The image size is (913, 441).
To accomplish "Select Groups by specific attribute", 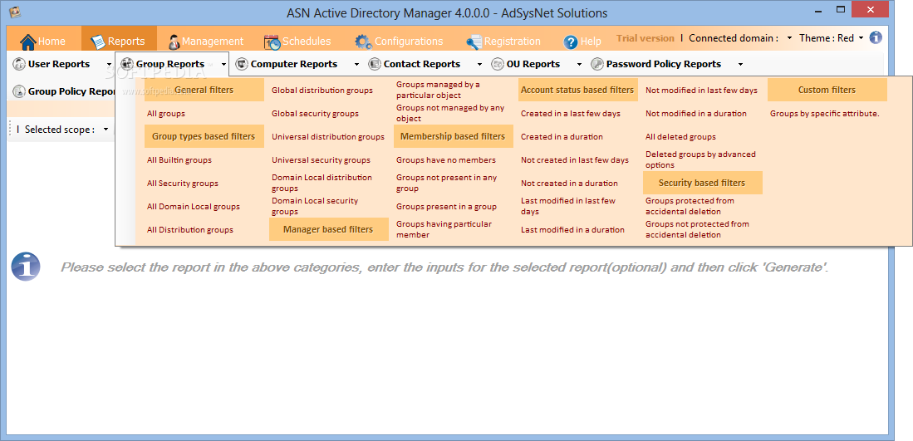I will point(824,114).
